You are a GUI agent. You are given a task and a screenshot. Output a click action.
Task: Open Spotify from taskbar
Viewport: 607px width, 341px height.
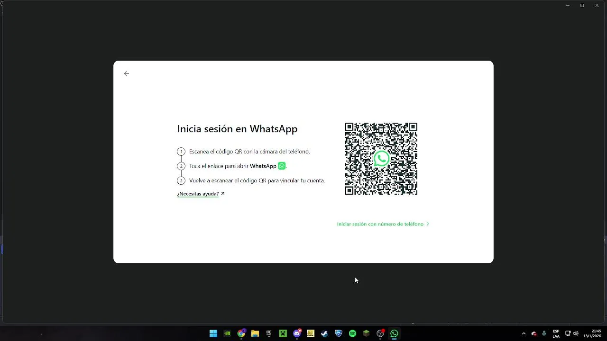tap(352, 333)
